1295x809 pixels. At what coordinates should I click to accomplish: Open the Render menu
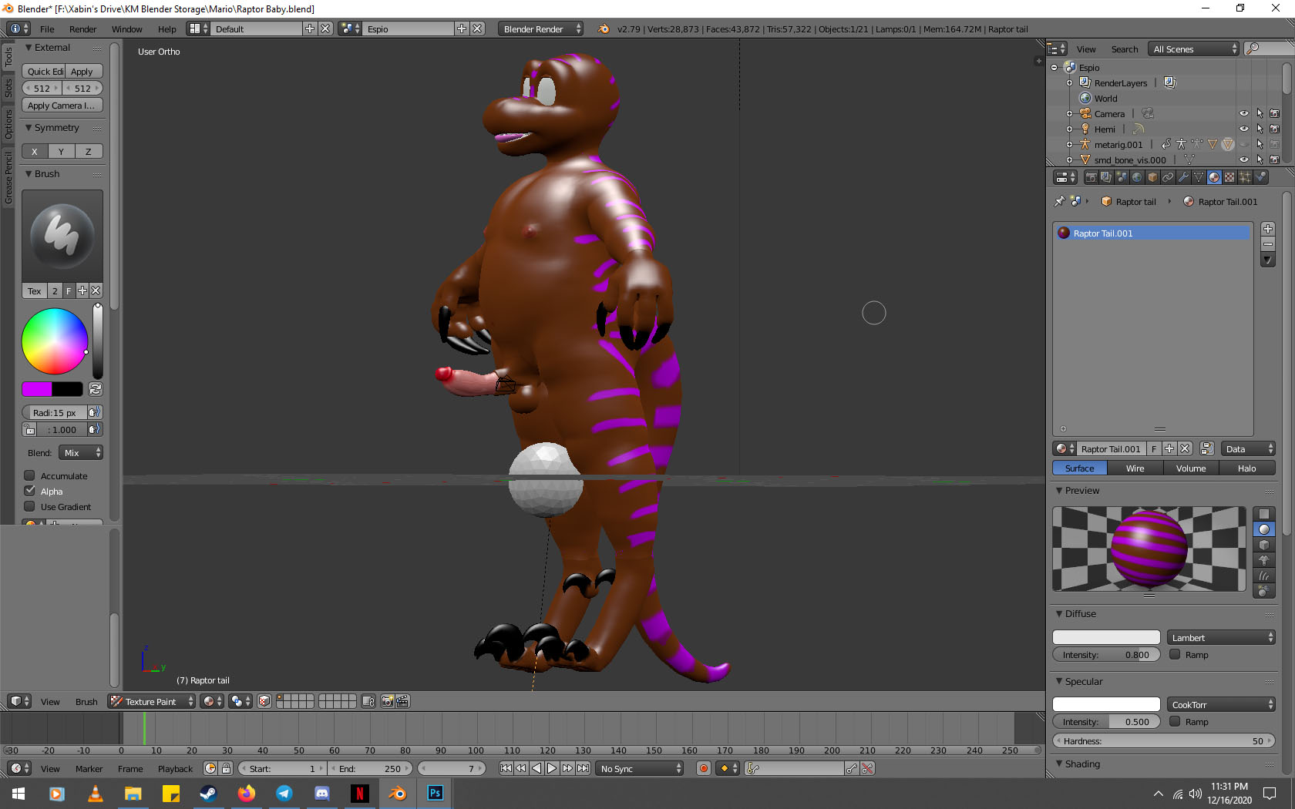tap(82, 29)
